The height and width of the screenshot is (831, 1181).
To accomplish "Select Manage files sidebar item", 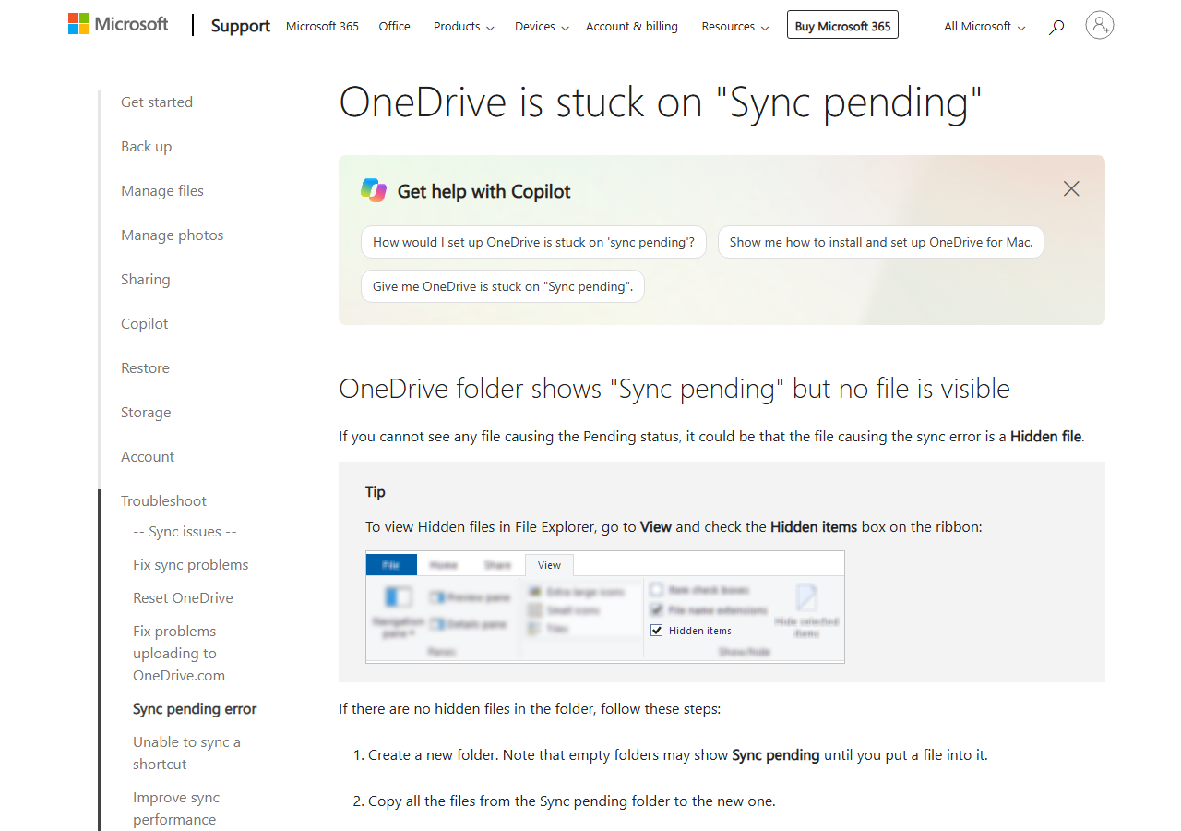I will (162, 191).
